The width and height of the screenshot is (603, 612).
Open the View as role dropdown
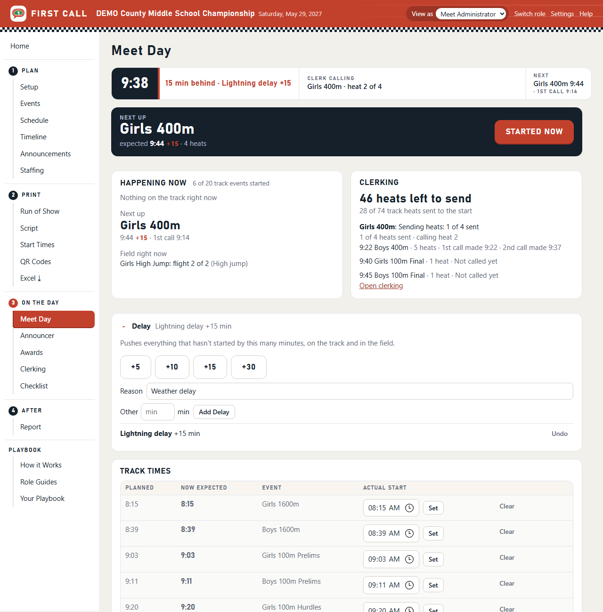click(471, 14)
